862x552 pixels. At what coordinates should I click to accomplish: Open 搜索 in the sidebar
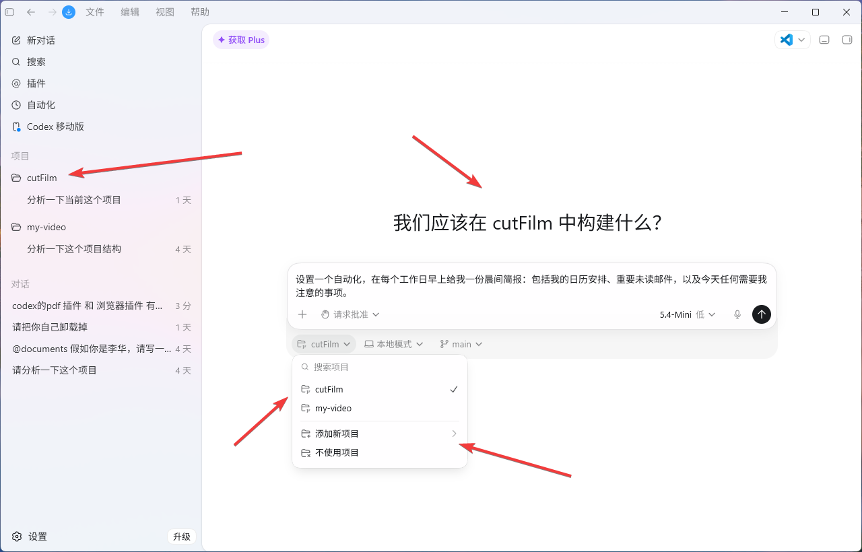click(x=101, y=62)
